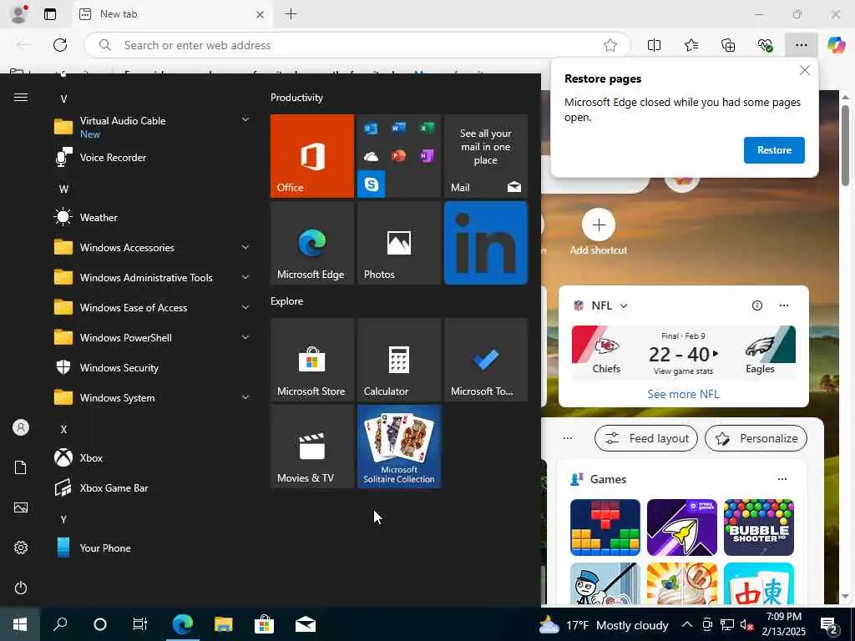Open File Explorer on the taskbar
The image size is (855, 641).
click(224, 624)
